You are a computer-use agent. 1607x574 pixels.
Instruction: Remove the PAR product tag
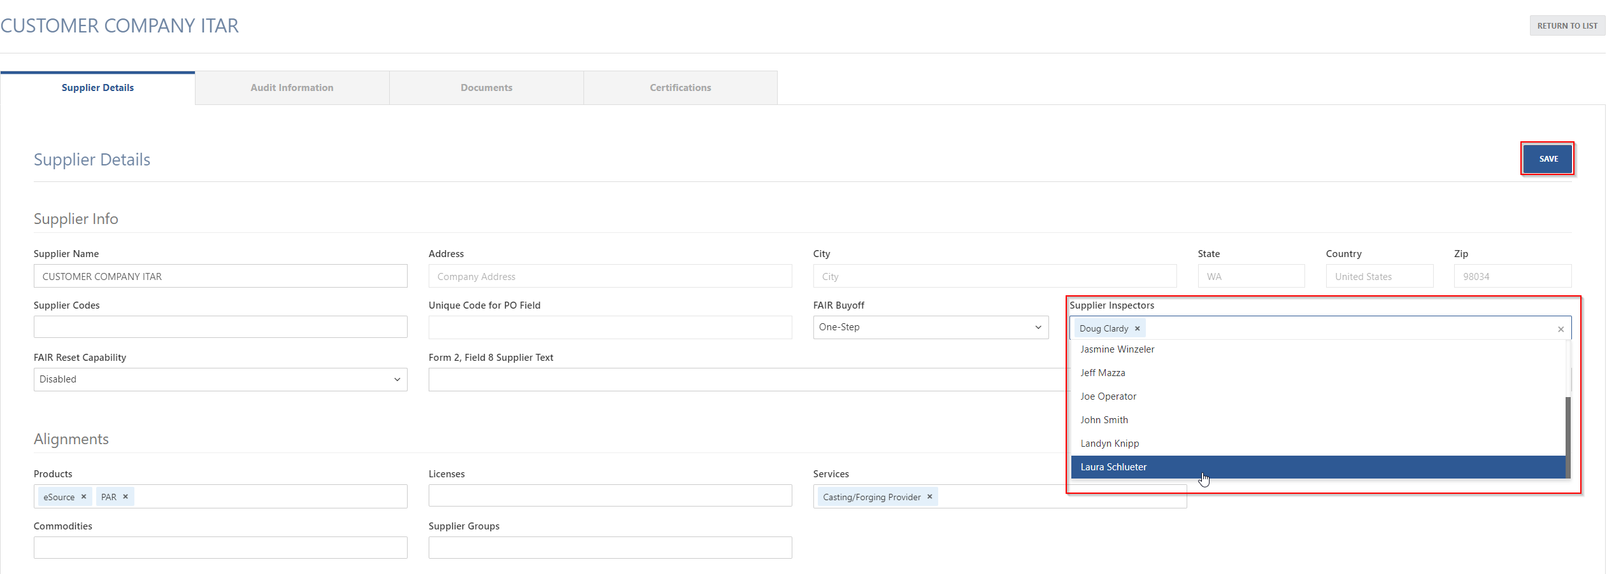pos(125,497)
